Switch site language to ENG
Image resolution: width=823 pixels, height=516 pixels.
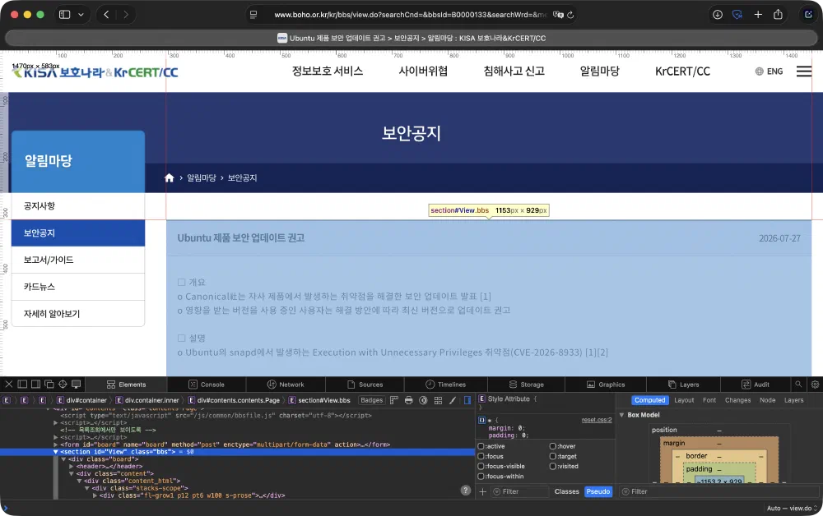coord(769,71)
